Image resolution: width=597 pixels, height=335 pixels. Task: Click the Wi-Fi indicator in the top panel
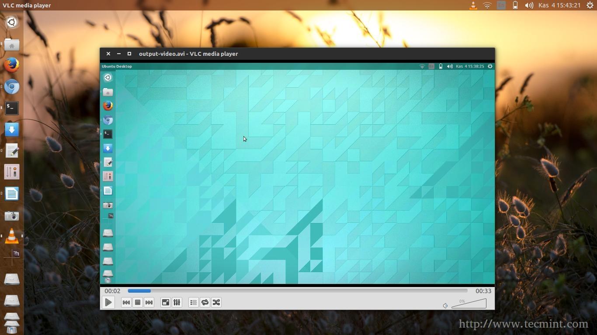486,5
